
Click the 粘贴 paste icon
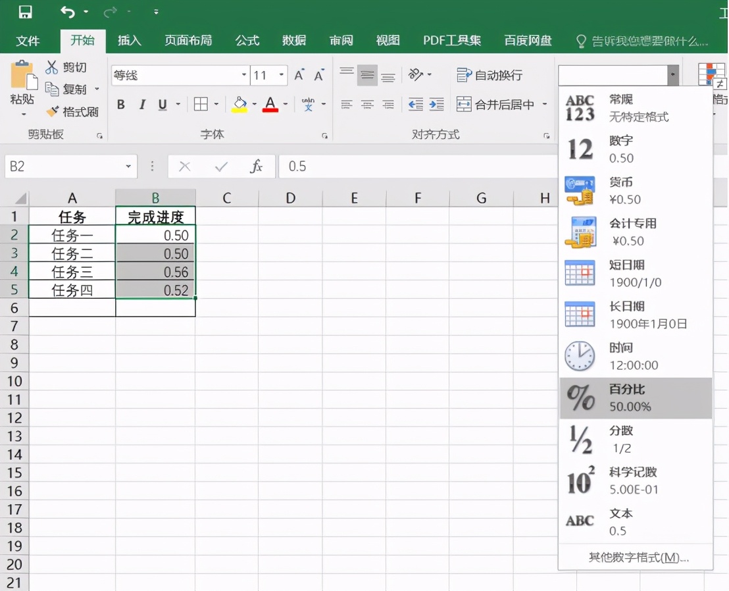[23, 75]
